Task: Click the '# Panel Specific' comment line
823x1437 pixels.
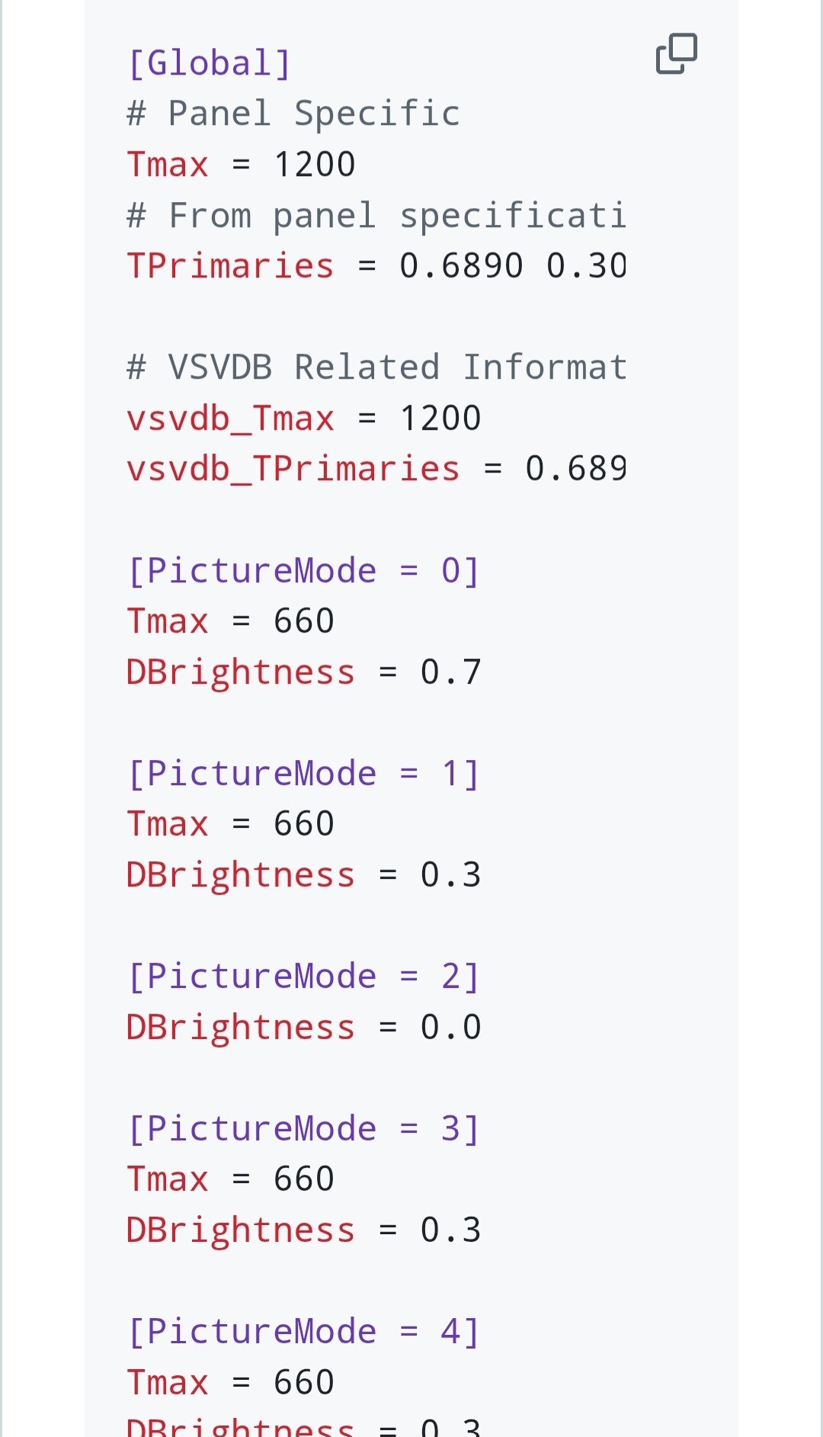Action: tap(293, 114)
